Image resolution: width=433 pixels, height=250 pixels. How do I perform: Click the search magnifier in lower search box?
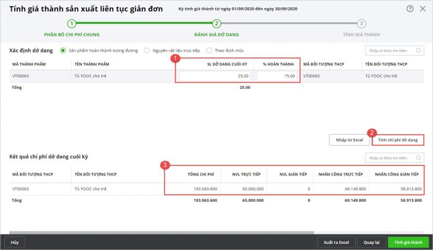point(419,157)
